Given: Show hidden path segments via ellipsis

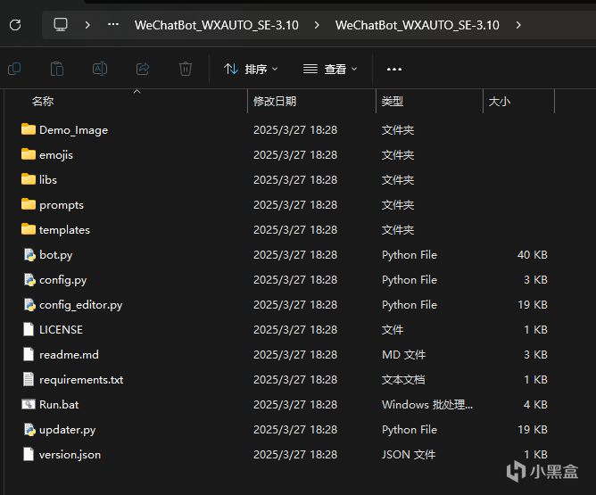Looking at the screenshot, I should point(113,25).
